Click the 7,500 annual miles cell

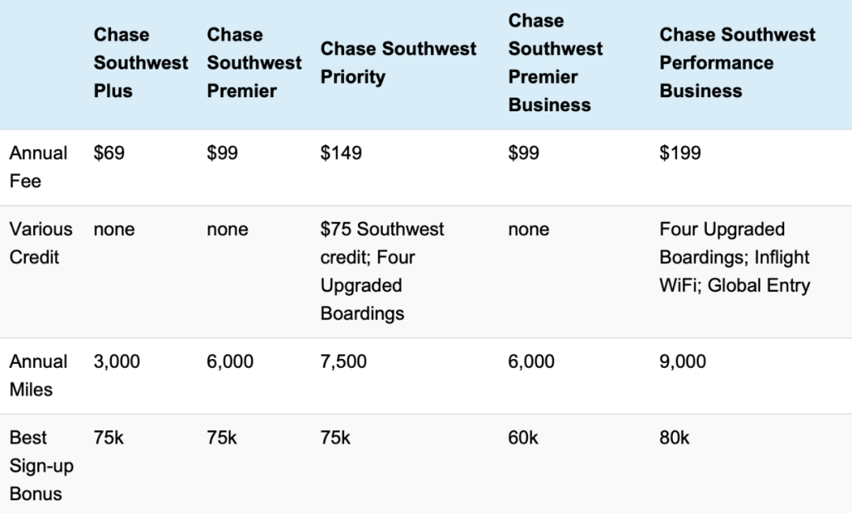[343, 361]
